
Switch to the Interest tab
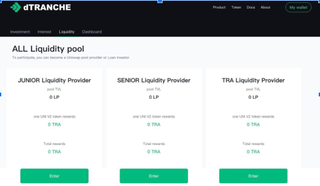(x=44, y=32)
